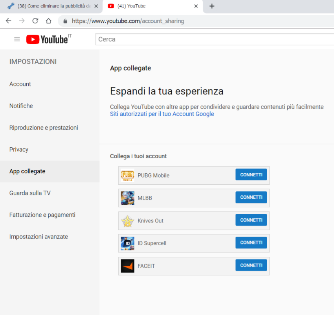The image size is (334, 315).
Task: Connect ID Supercell with CONNETTI button
Action: [251, 243]
